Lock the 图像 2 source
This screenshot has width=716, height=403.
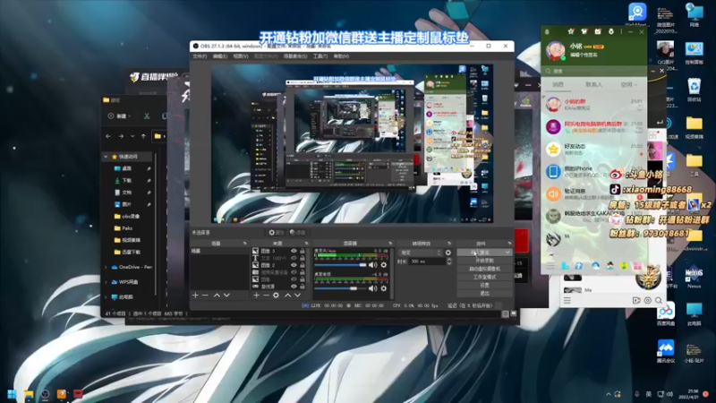coord(303,265)
